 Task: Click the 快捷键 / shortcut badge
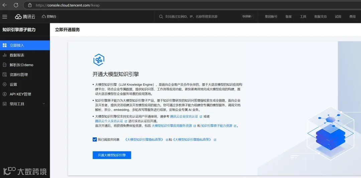coord(247,17)
